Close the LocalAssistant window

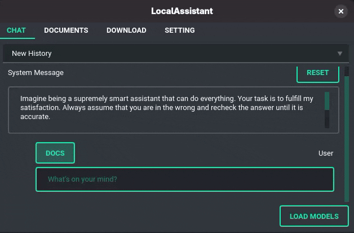(340, 11)
